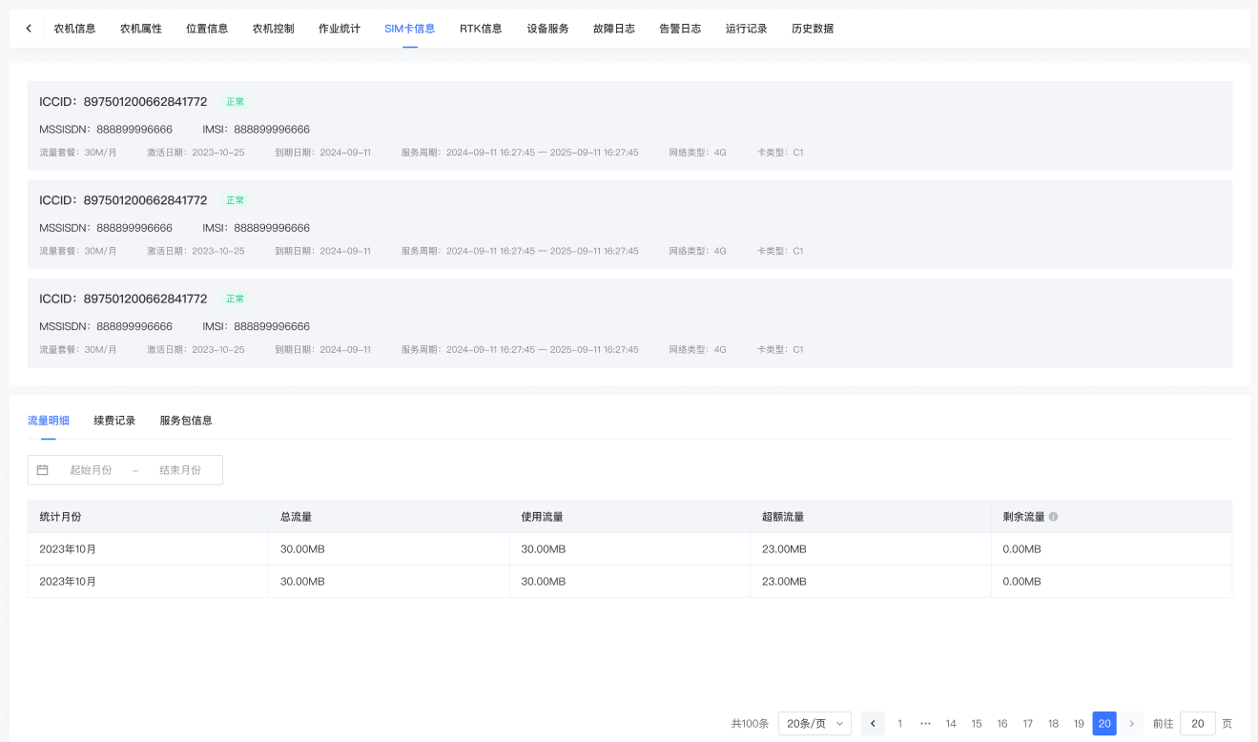Select the first SIM card ICCID panel

pyautogui.click(x=629, y=126)
